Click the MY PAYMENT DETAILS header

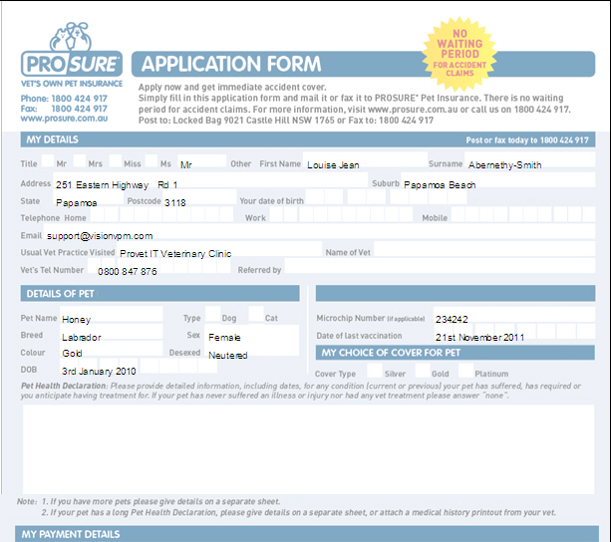pos(307,534)
